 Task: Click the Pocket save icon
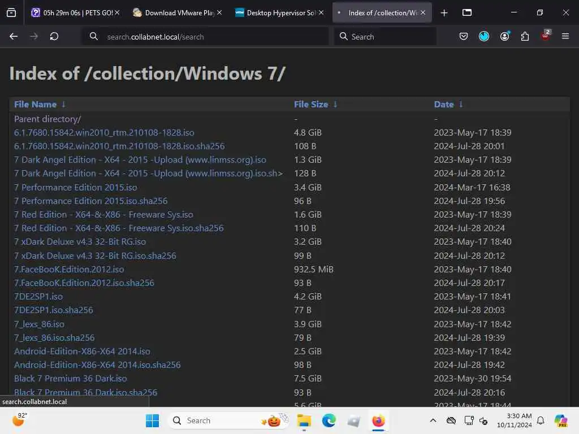point(464,36)
